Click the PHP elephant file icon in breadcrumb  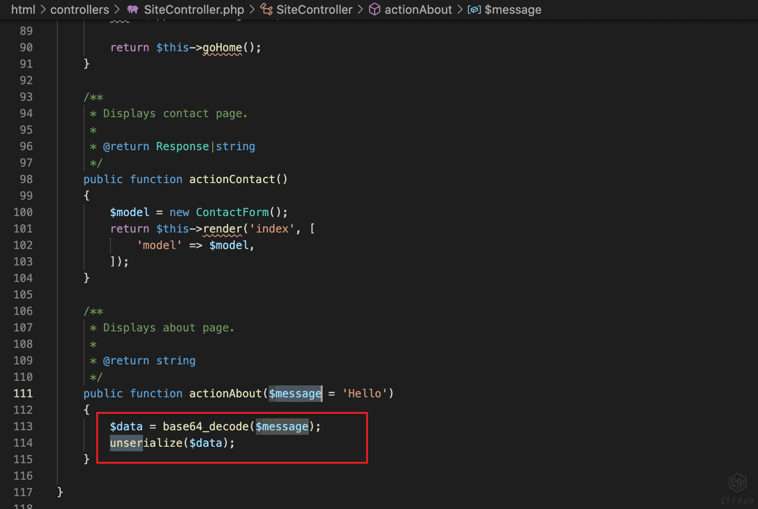[132, 10]
